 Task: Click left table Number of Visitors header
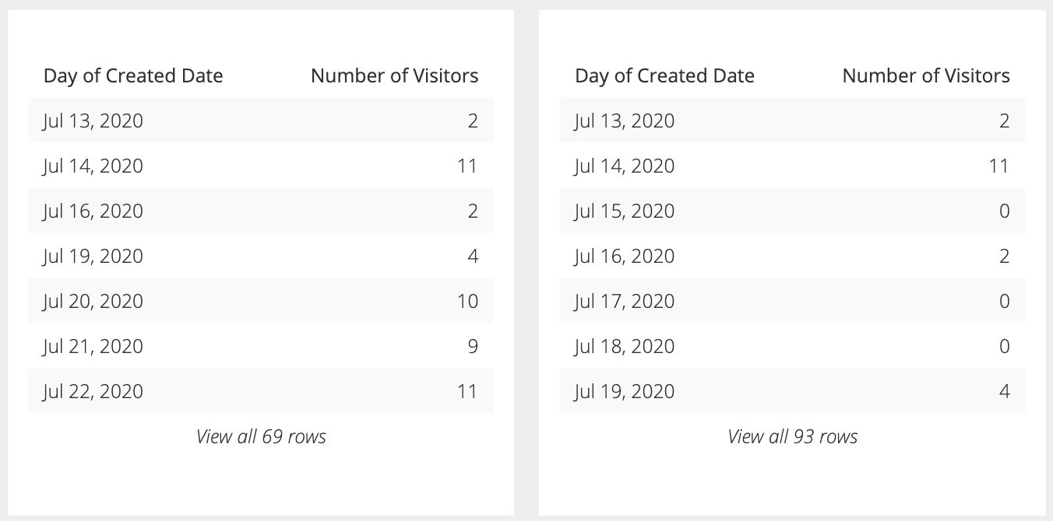[x=394, y=75]
